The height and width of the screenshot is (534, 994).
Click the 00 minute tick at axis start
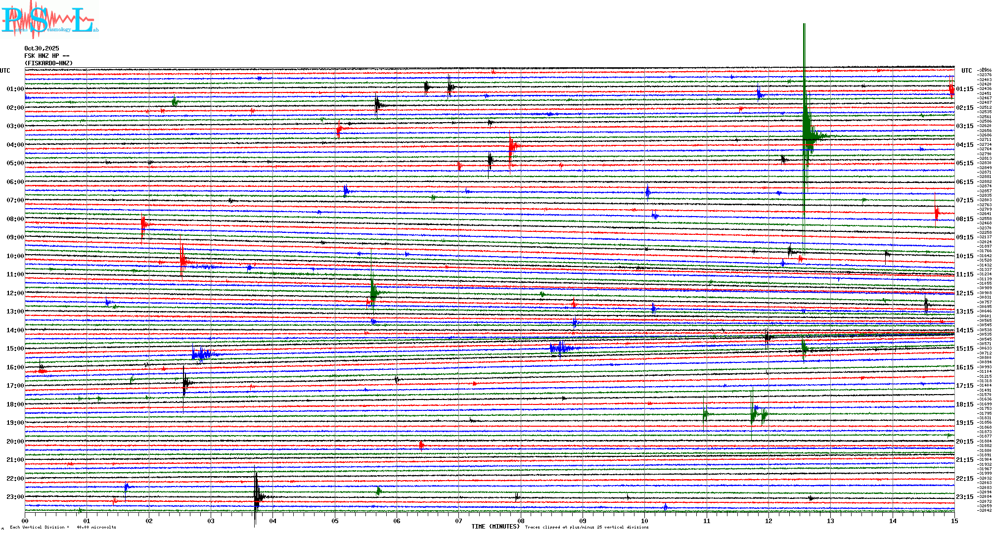(x=25, y=521)
